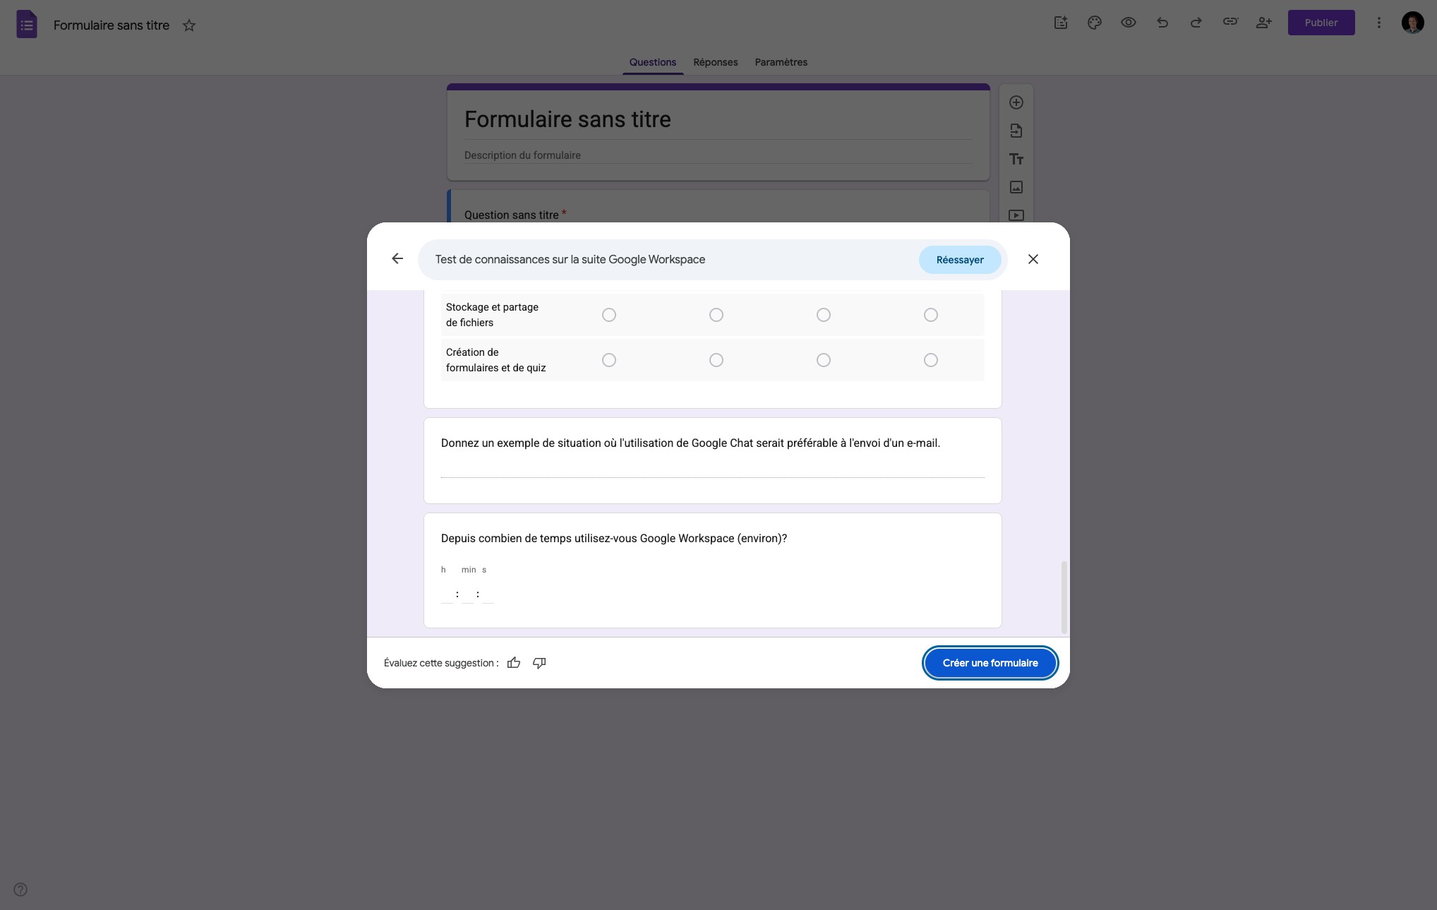This screenshot has width=1437, height=910.
Task: Import questions from the sidebar
Action: pyautogui.click(x=1016, y=131)
